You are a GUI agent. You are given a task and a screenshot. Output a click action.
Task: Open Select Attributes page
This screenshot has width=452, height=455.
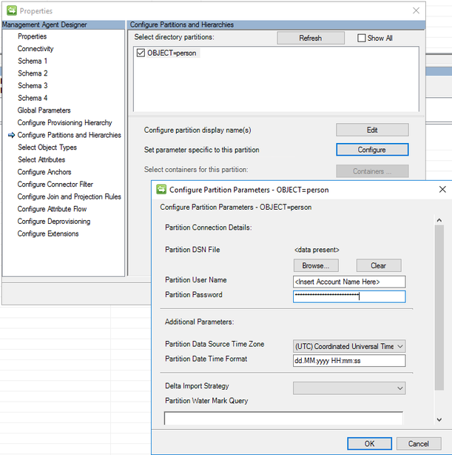click(41, 159)
